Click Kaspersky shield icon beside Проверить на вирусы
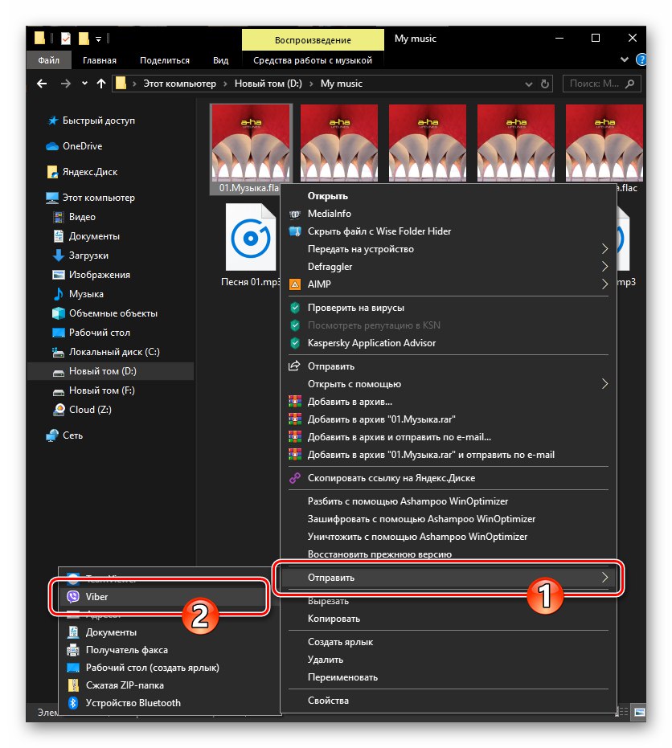 295,308
